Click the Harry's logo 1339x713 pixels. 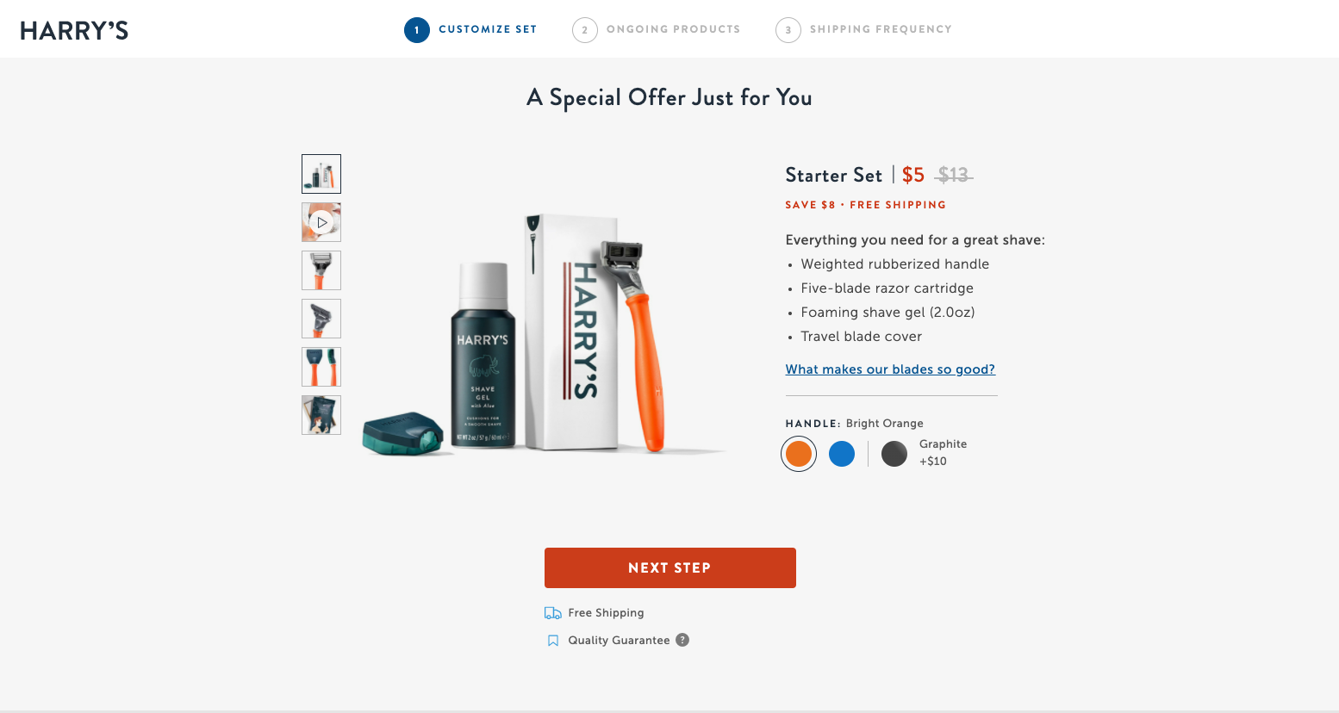click(74, 30)
